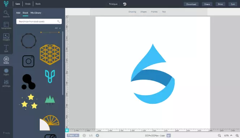Open the All filter dropdown
The width and height of the screenshot is (240, 138).
pos(58,28)
